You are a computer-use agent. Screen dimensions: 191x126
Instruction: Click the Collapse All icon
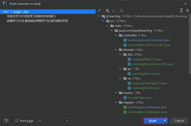point(187,10)
